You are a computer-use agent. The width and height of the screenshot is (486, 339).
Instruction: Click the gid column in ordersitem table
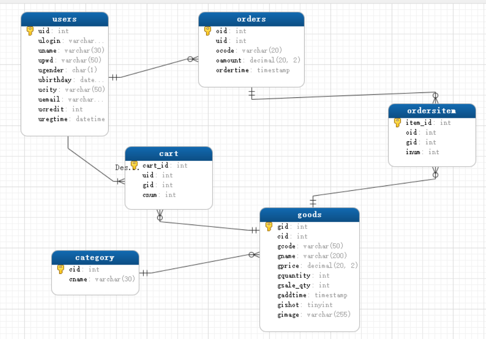pyautogui.click(x=421, y=142)
